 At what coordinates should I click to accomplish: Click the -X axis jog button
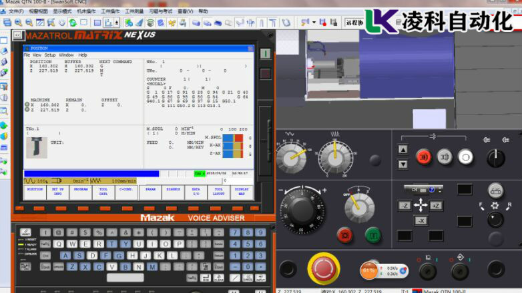(421, 220)
